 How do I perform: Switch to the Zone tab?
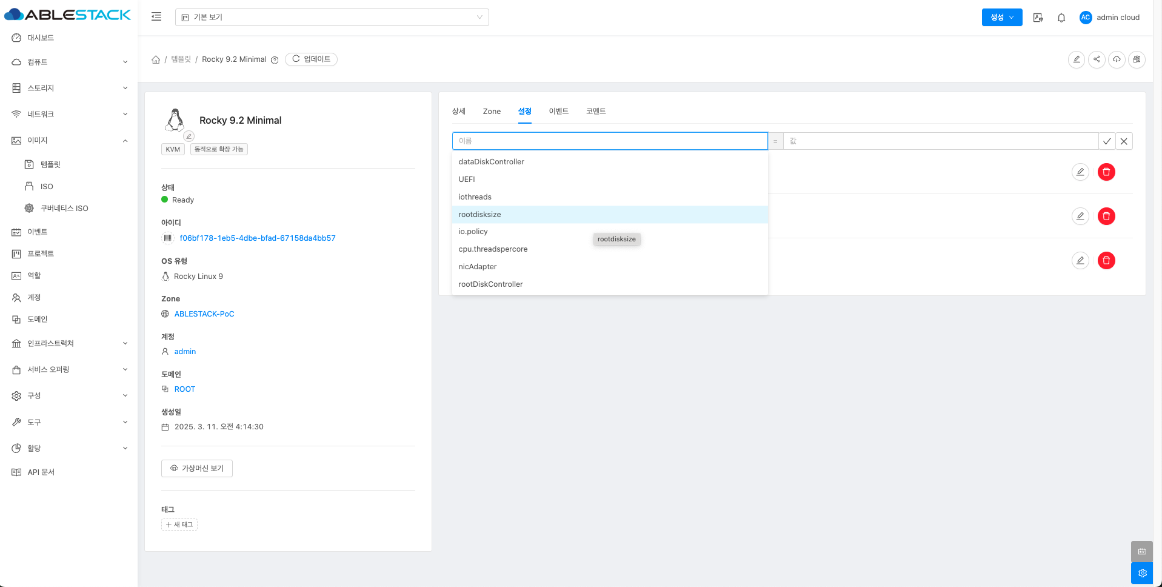pos(492,112)
